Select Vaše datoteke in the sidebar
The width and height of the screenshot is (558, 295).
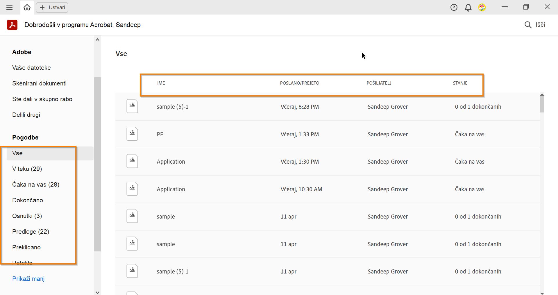[x=31, y=68]
